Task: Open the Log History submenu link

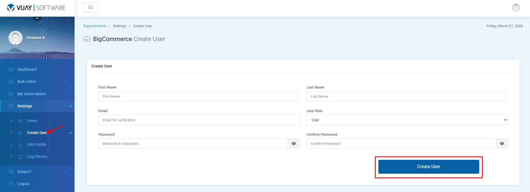Action: click(37, 156)
